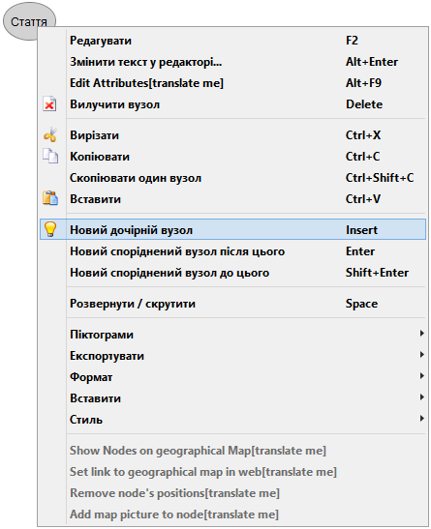Expand the Піктограми submenu arrow

click(x=421, y=334)
